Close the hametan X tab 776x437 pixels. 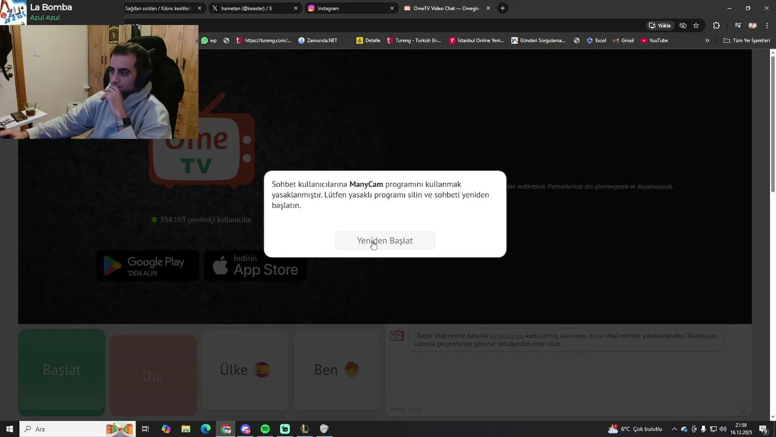[x=296, y=8]
